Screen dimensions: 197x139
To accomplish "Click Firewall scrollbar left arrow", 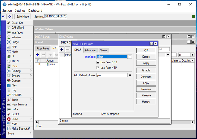I will coord(37,122).
